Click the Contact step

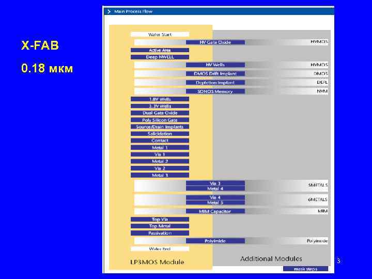[x=160, y=141]
